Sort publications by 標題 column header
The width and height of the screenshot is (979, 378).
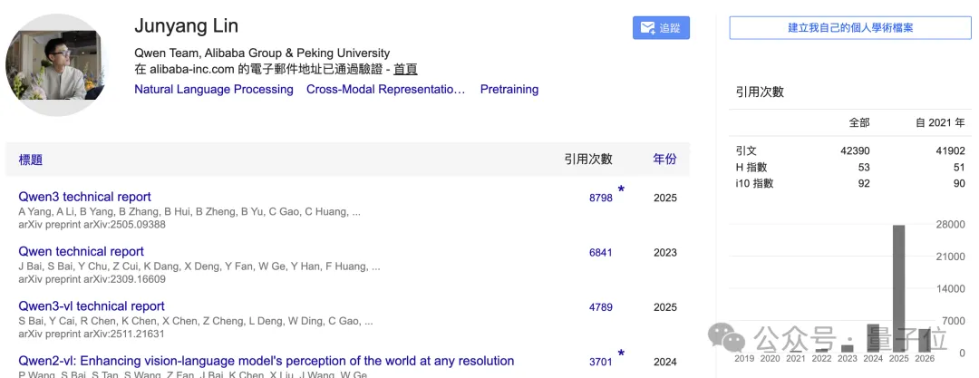pyautogui.click(x=31, y=160)
